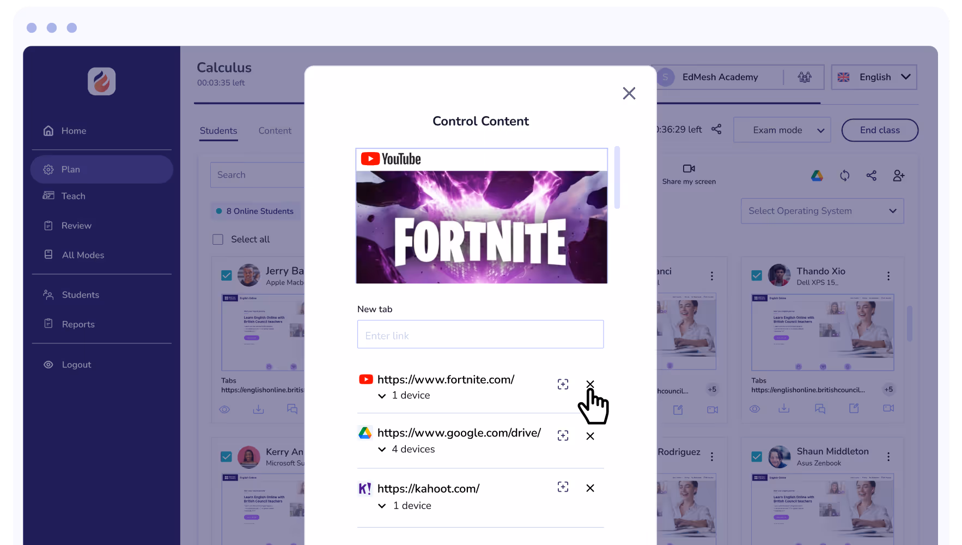Open Thando Xio's screen thumbnail
962x545 pixels.
pyautogui.click(x=823, y=332)
